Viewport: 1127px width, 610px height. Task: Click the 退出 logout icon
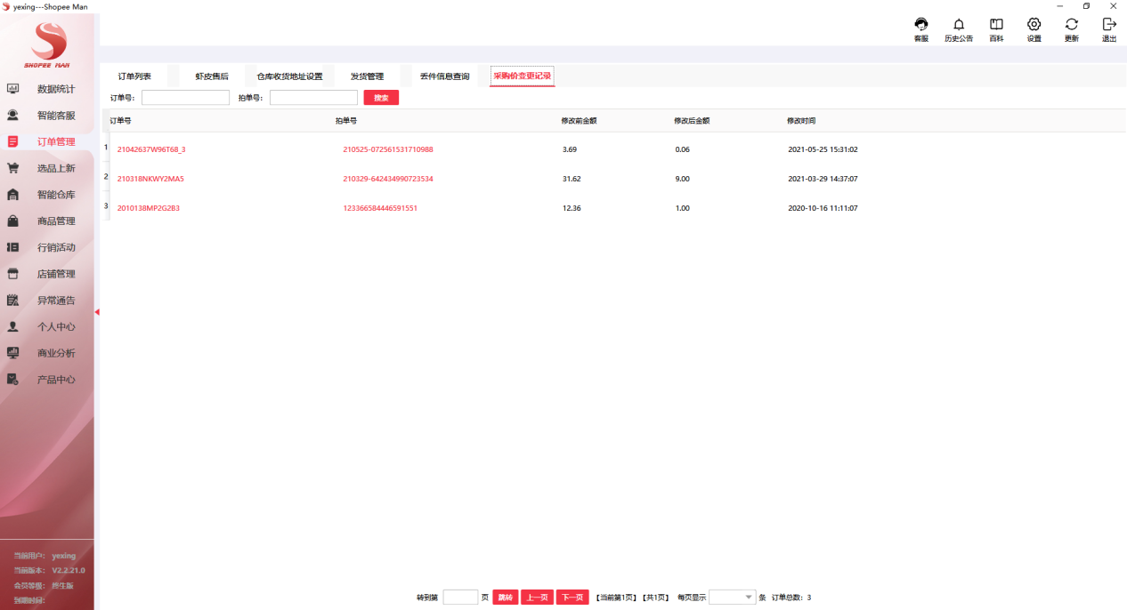1109,26
